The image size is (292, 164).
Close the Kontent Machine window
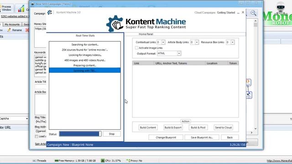click(x=243, y=12)
